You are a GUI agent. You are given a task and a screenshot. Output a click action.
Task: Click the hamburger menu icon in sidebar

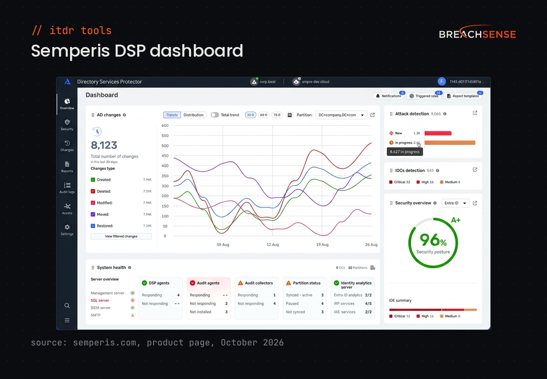[x=67, y=320]
